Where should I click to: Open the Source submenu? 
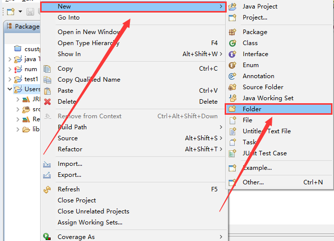pyautogui.click(x=133, y=138)
